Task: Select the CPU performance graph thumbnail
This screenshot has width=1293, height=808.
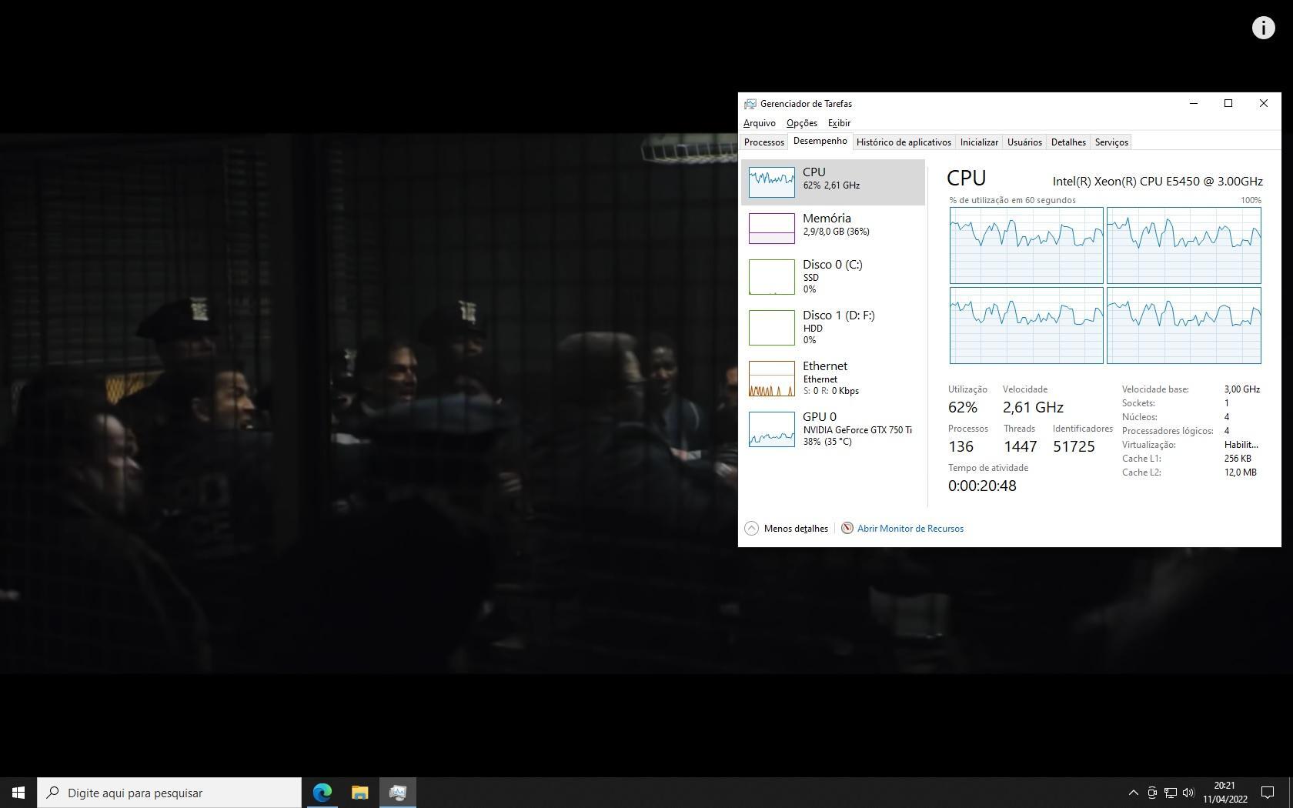Action: click(x=772, y=182)
